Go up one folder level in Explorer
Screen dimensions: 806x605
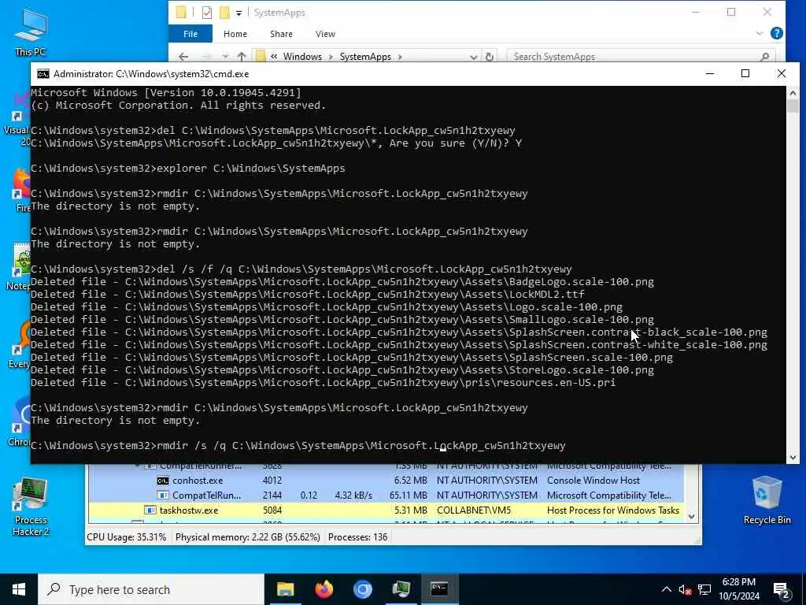tap(242, 57)
